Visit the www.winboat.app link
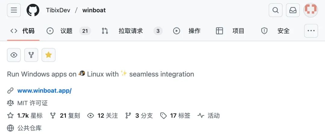This screenshot has height=136, width=325. (44, 90)
